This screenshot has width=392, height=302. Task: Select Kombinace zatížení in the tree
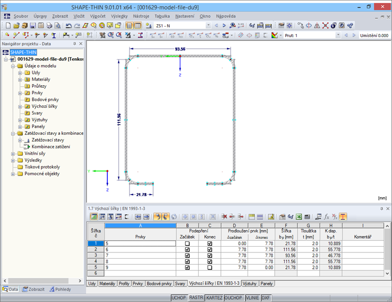[51, 147]
